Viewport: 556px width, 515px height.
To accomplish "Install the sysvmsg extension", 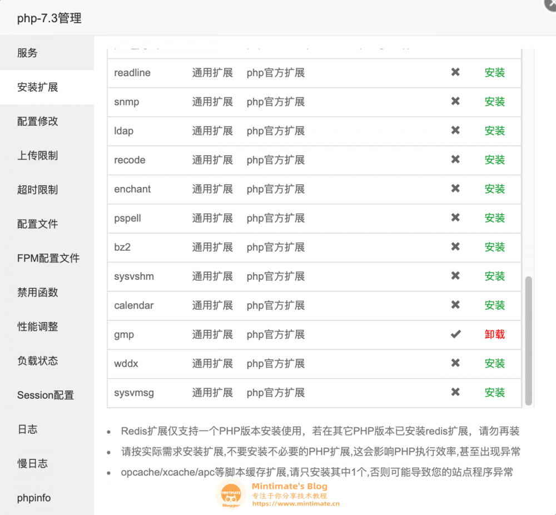I will [494, 393].
